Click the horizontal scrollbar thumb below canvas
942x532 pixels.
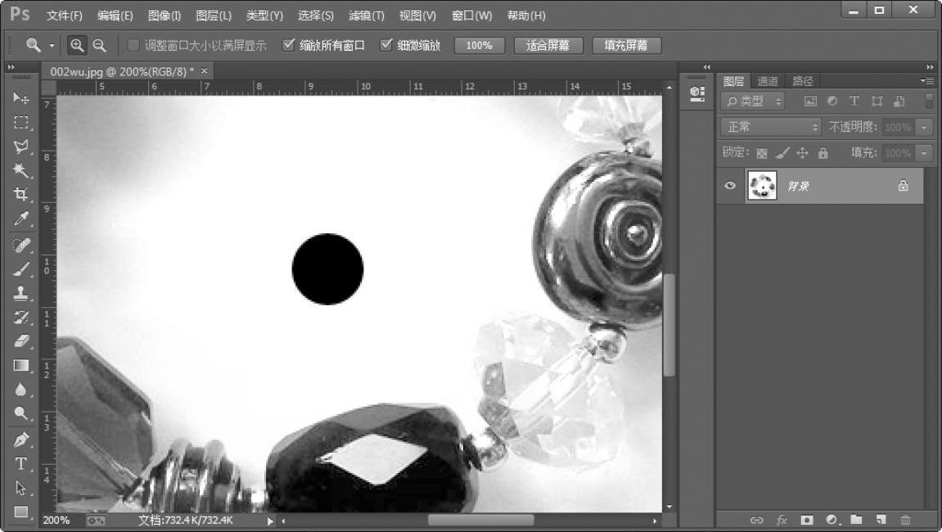point(480,521)
